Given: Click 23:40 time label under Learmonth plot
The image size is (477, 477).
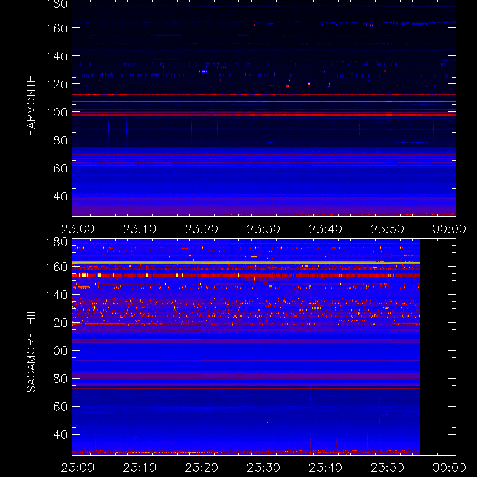Looking at the screenshot, I should [326, 229].
